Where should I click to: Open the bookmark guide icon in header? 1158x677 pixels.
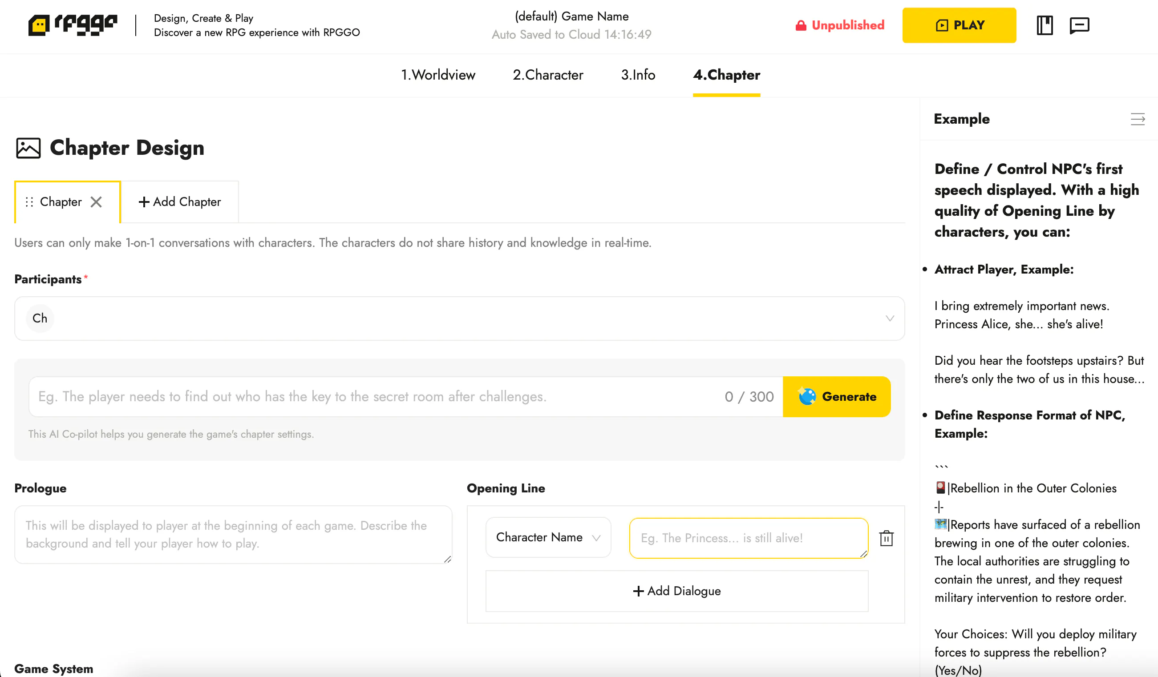(1045, 25)
